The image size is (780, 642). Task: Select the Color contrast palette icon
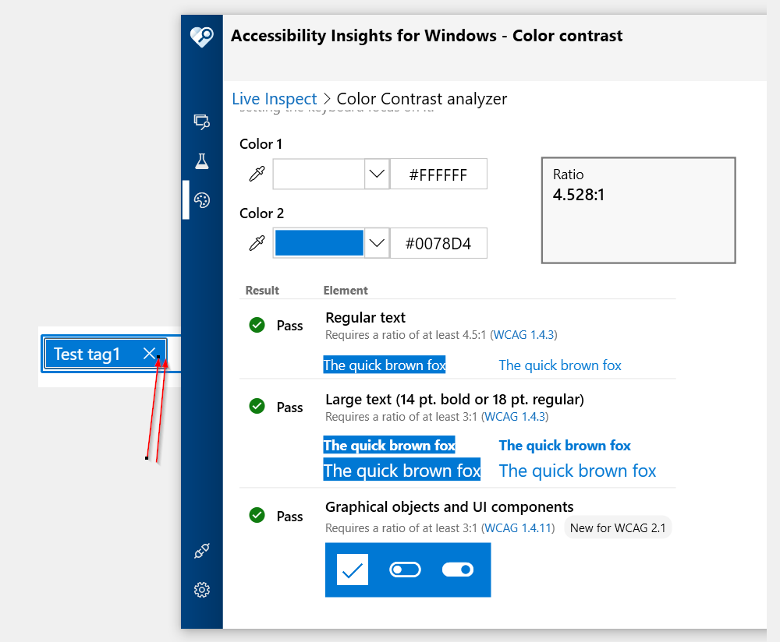click(201, 200)
